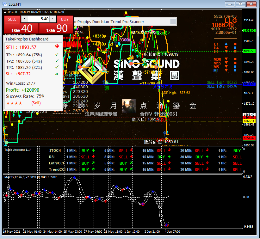Image resolution: width=260 pixels, height=239 pixels.
Task: Click the buy price tile 1866 90
Action: click(56, 28)
